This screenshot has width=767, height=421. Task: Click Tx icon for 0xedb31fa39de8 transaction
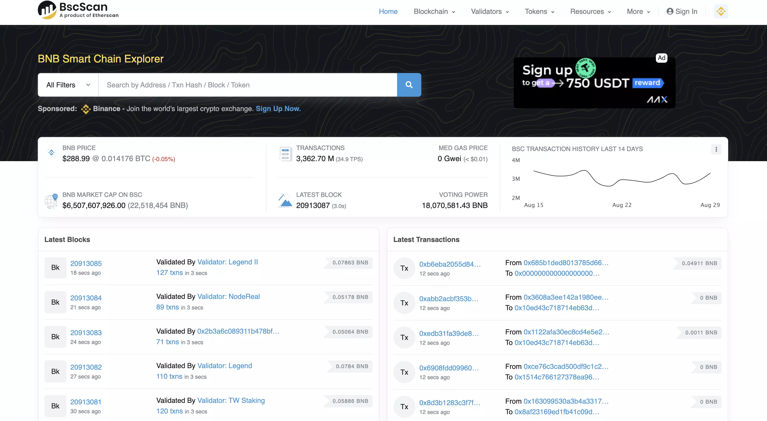pos(404,337)
